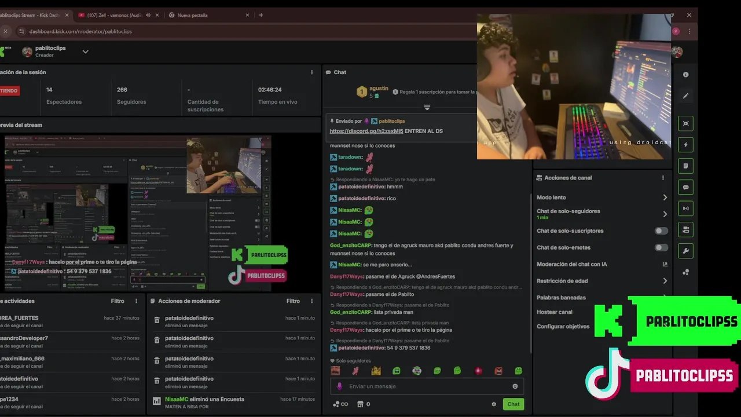Open Acciones de moderador three-dot menu
Screen dimensions: 741x417
[311, 301]
